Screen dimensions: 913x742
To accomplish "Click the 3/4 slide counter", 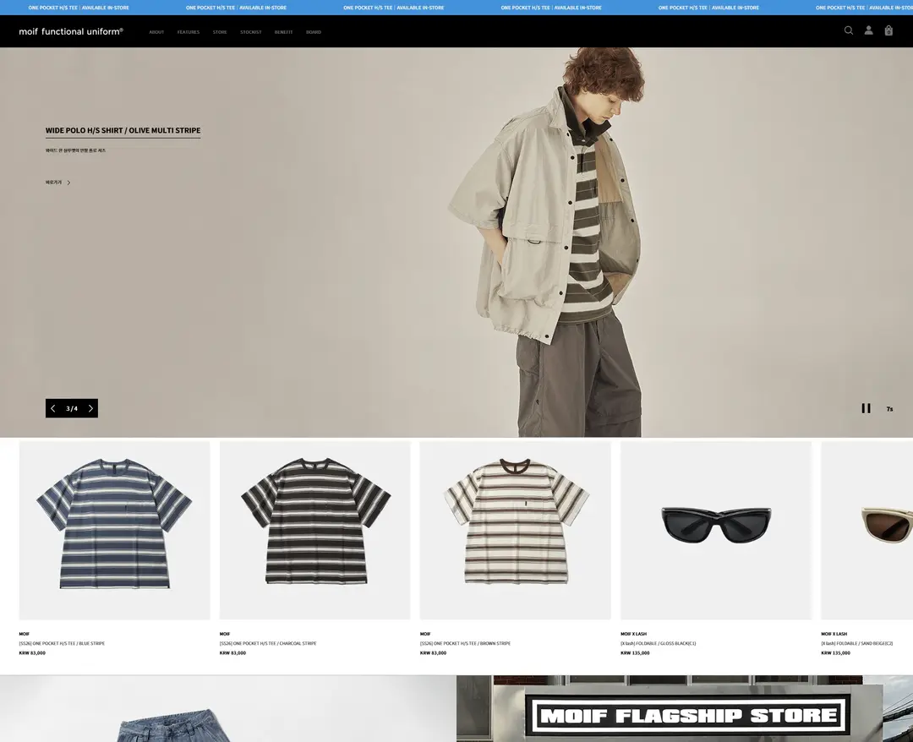I will click(72, 408).
